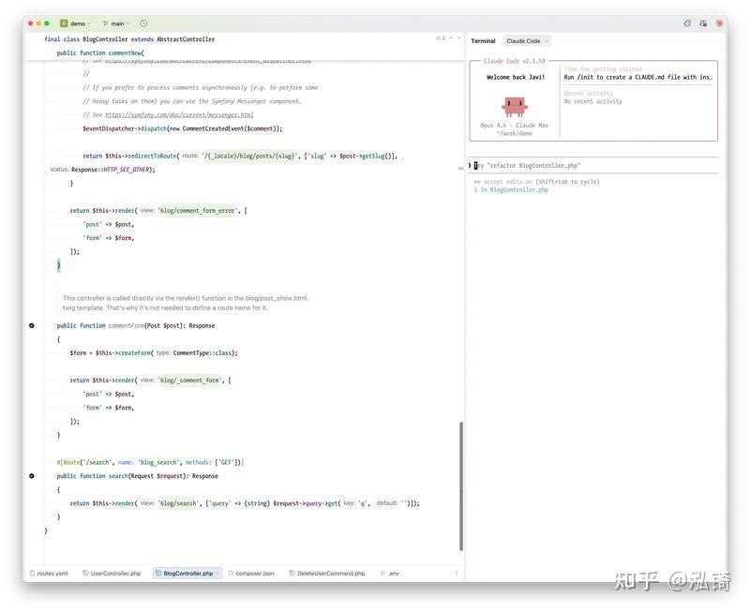Screen dimensions: 750x612
Task: Jump to previous highlighted problem arrow
Action: tap(451, 37)
